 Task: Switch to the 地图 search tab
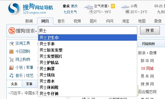coord(142,21)
